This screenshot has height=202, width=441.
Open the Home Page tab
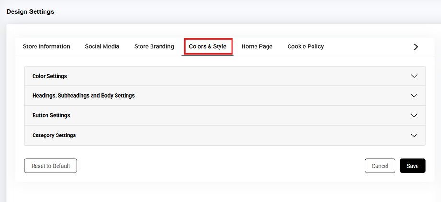point(257,46)
